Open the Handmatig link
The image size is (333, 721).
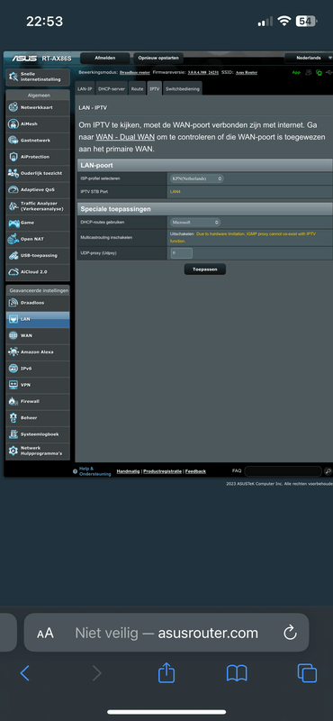point(128,471)
